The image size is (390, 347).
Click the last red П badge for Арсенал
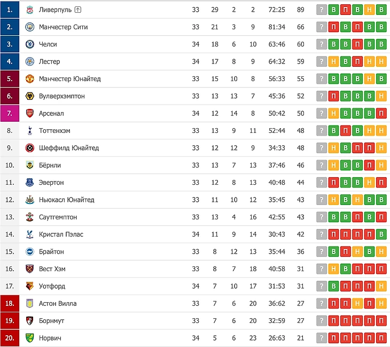coord(381,113)
